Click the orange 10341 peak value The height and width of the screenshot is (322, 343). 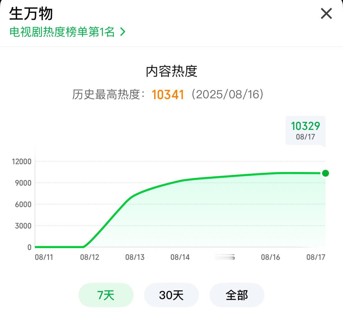click(168, 95)
